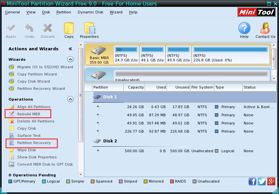279x194 pixels.
Task: Click the Delete All Partitions link
Action: [x=36, y=121]
